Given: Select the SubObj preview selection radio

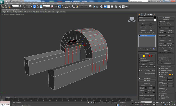Looking at the screenshot, I should (145, 71).
